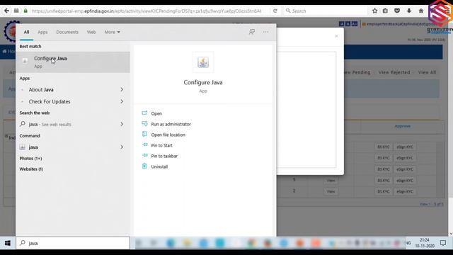The width and height of the screenshot is (453, 255).
Task: Click the Run as administrator shield icon
Action: coord(144,124)
